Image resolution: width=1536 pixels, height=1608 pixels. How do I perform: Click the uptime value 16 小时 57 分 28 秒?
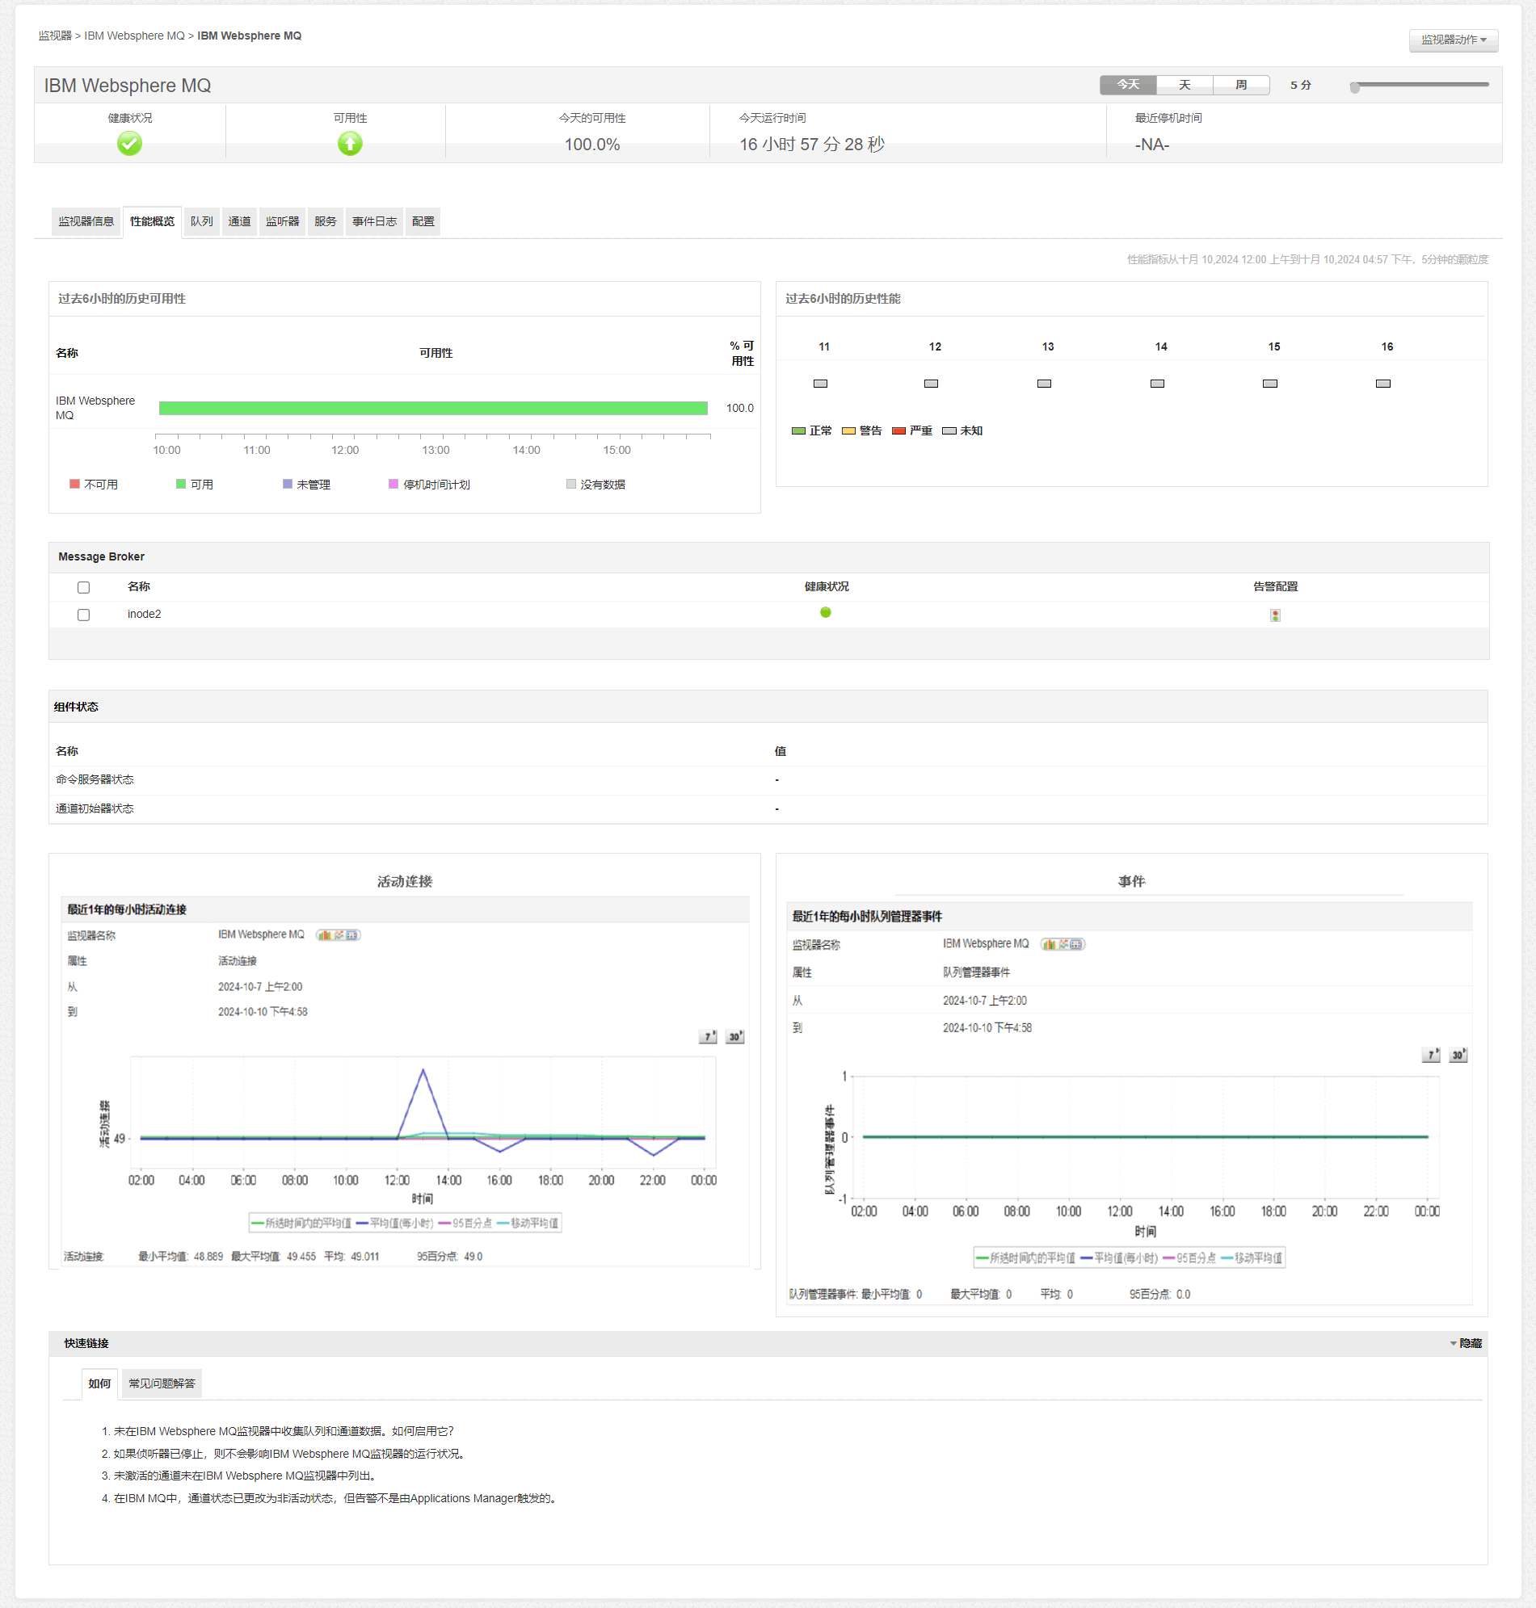tap(812, 145)
